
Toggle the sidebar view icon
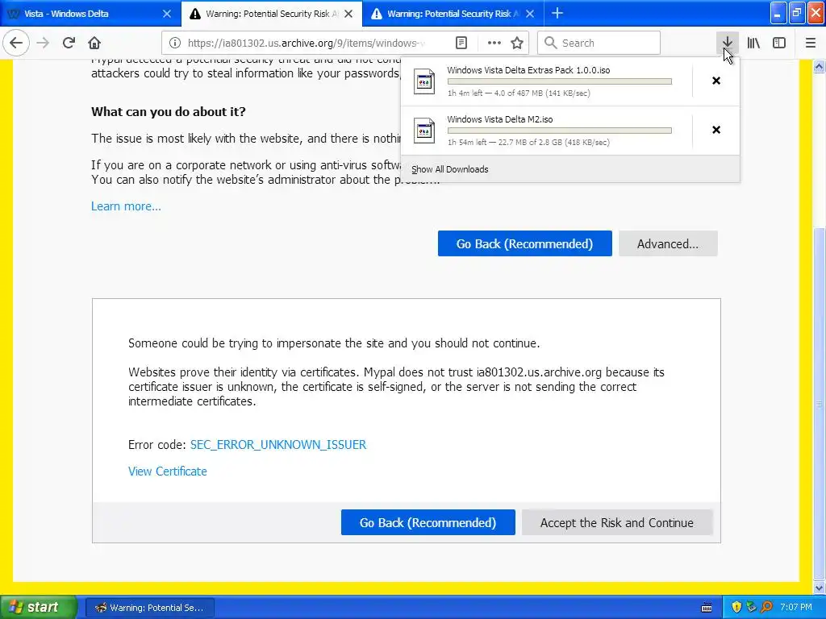click(x=779, y=43)
